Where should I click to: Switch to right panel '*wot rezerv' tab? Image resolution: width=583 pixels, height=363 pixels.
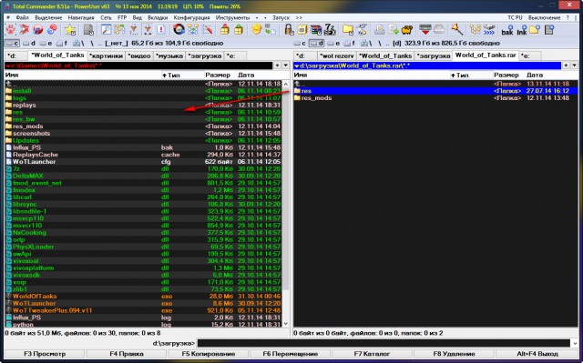tap(337, 55)
